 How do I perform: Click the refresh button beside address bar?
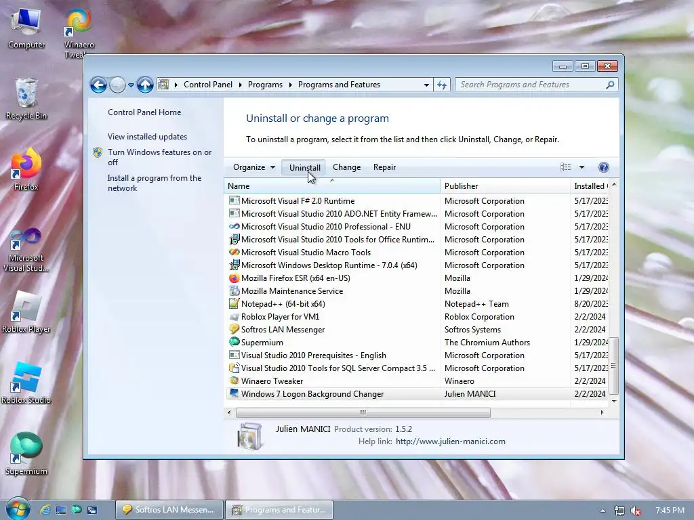442,85
